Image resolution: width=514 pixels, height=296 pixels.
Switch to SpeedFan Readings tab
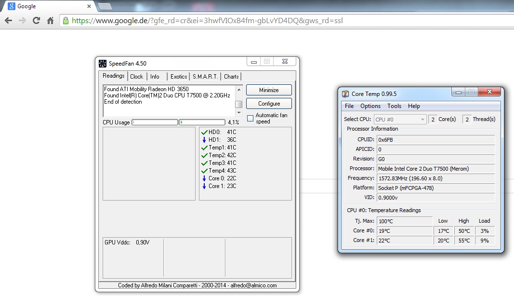(113, 76)
